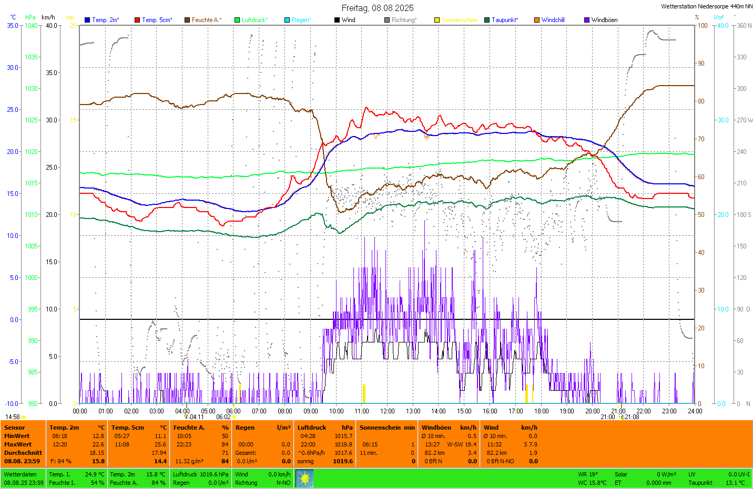The image size is (753, 489).
Task: Select the Luftdruck hPa column header
Action: [324, 428]
